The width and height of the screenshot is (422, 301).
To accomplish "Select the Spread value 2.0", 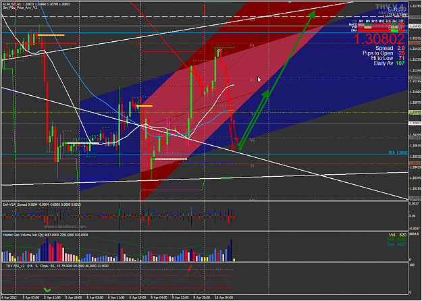I will 401,48.
